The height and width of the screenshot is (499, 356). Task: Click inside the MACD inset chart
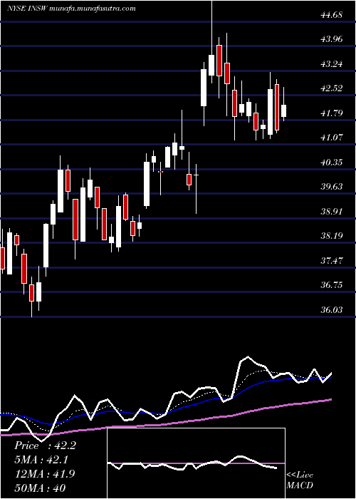coord(196,463)
